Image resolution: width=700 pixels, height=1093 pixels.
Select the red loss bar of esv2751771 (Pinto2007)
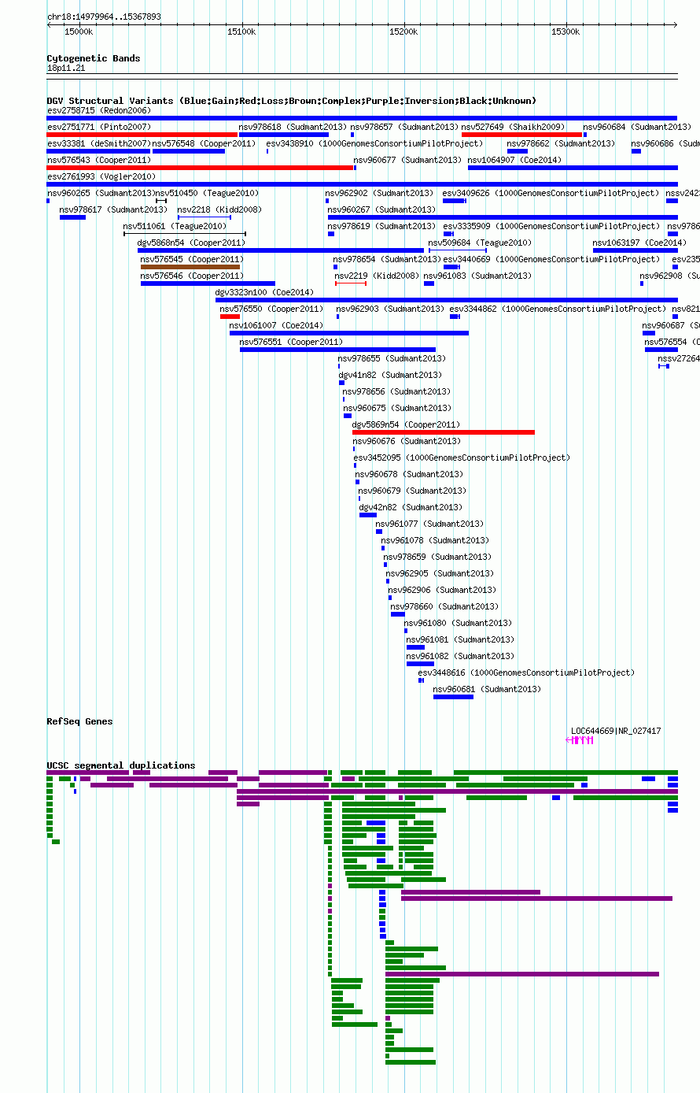pyautogui.click(x=142, y=135)
